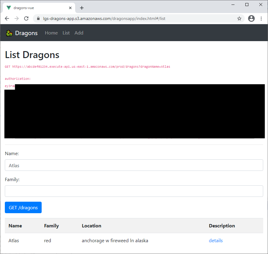268x254 pixels.
Task: Navigate to the Home menu item
Action: (x=51, y=33)
